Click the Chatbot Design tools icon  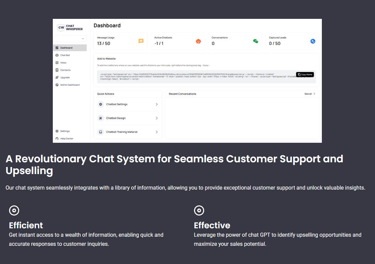pos(101,118)
